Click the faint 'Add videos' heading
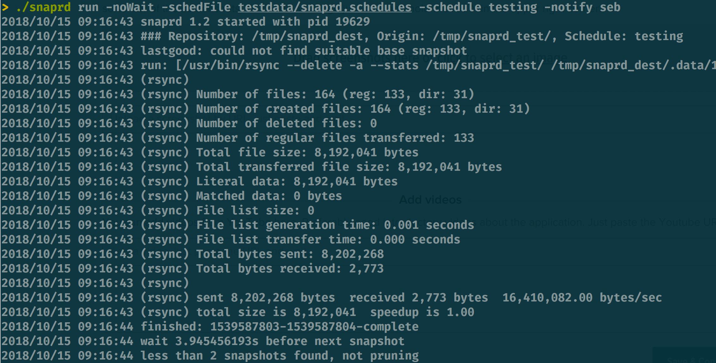The image size is (716, 363). click(430, 200)
